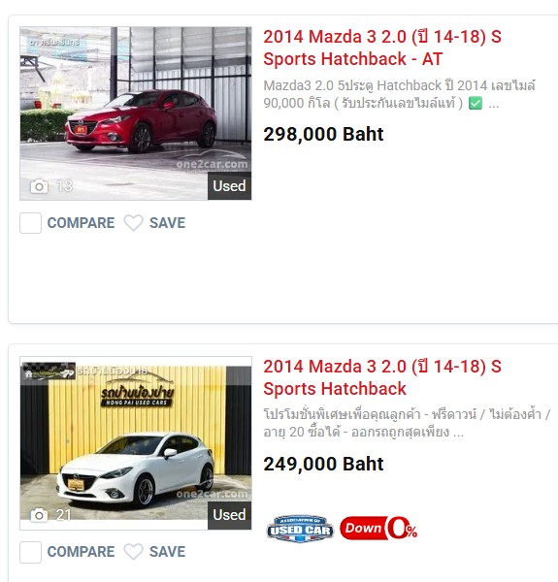Click the Used tag on white Mazda photo
Image resolution: width=558 pixels, height=582 pixels.
pyautogui.click(x=229, y=515)
